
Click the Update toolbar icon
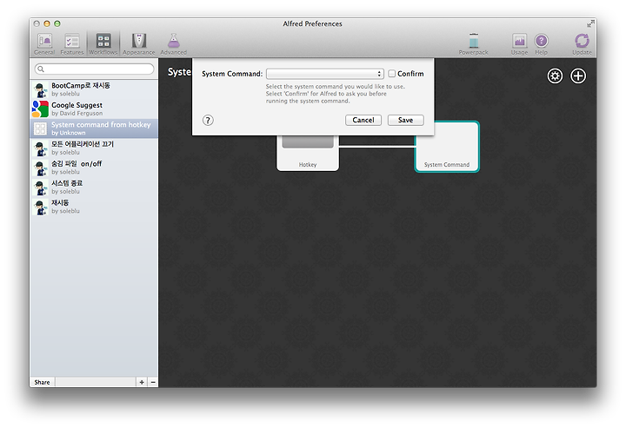tap(582, 43)
